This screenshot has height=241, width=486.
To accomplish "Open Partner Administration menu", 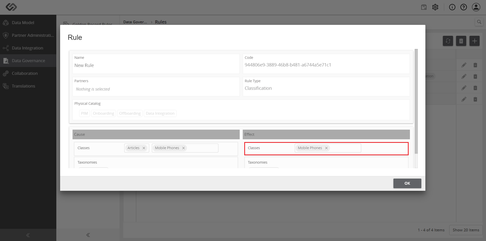I will 28,35.
